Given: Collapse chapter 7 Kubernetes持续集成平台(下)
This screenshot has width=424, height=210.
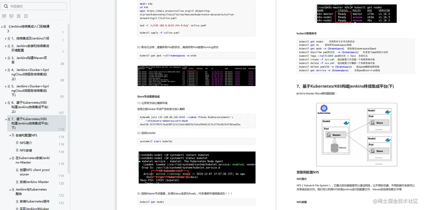Looking at the screenshot, I should point(6,119).
